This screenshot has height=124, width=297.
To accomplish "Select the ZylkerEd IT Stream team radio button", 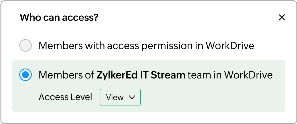I will click(25, 75).
